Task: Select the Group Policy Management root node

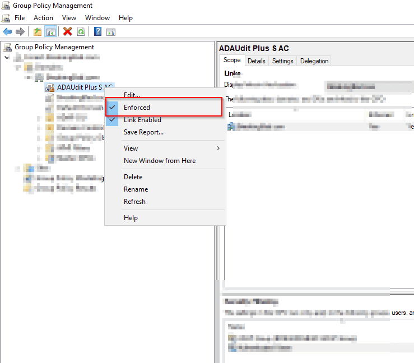Action: tap(54, 47)
